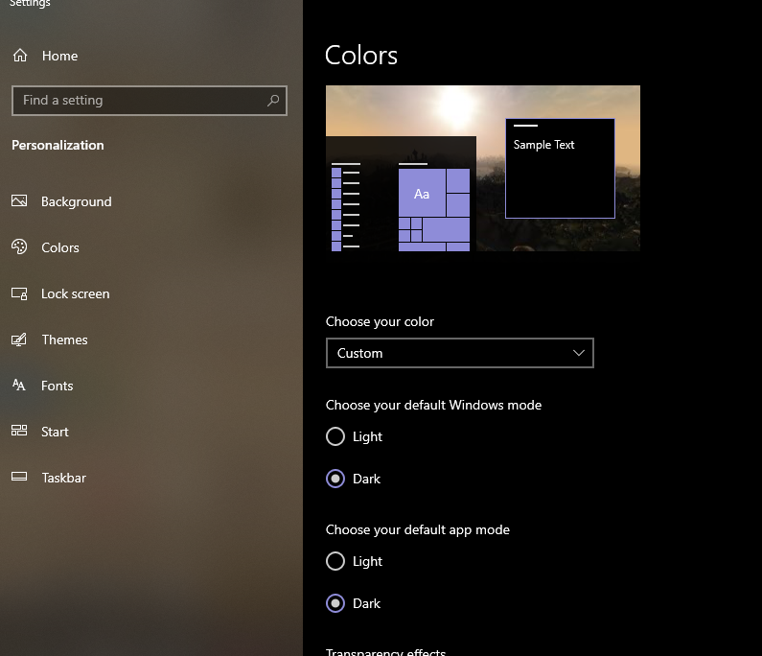
Task: Click the Background picture icon
Action: 19,201
